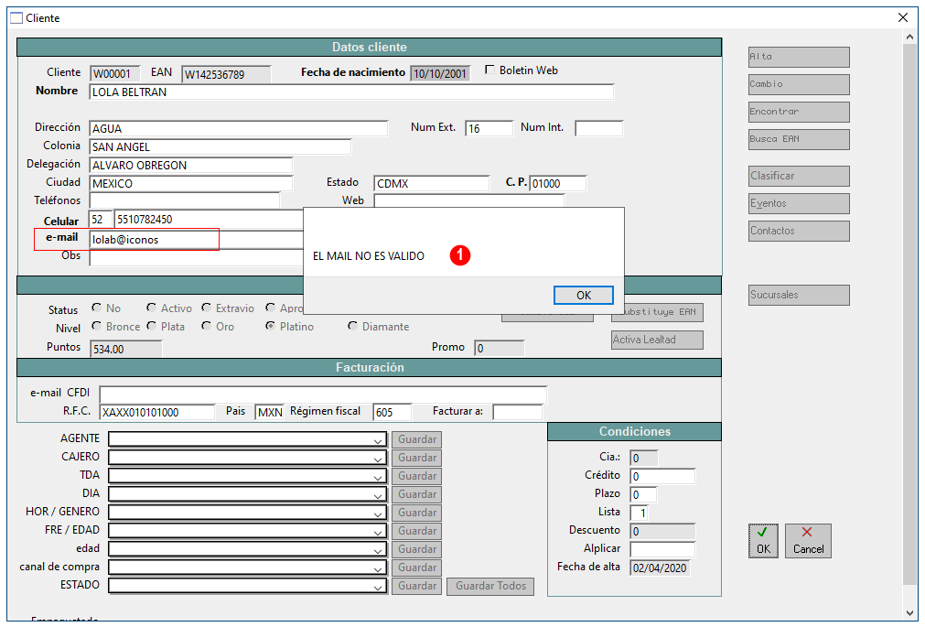Expand the ESTADO dropdown at the bottom

pyautogui.click(x=378, y=586)
